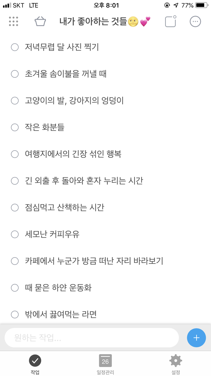Open the more options ellipsis icon

tap(195, 21)
